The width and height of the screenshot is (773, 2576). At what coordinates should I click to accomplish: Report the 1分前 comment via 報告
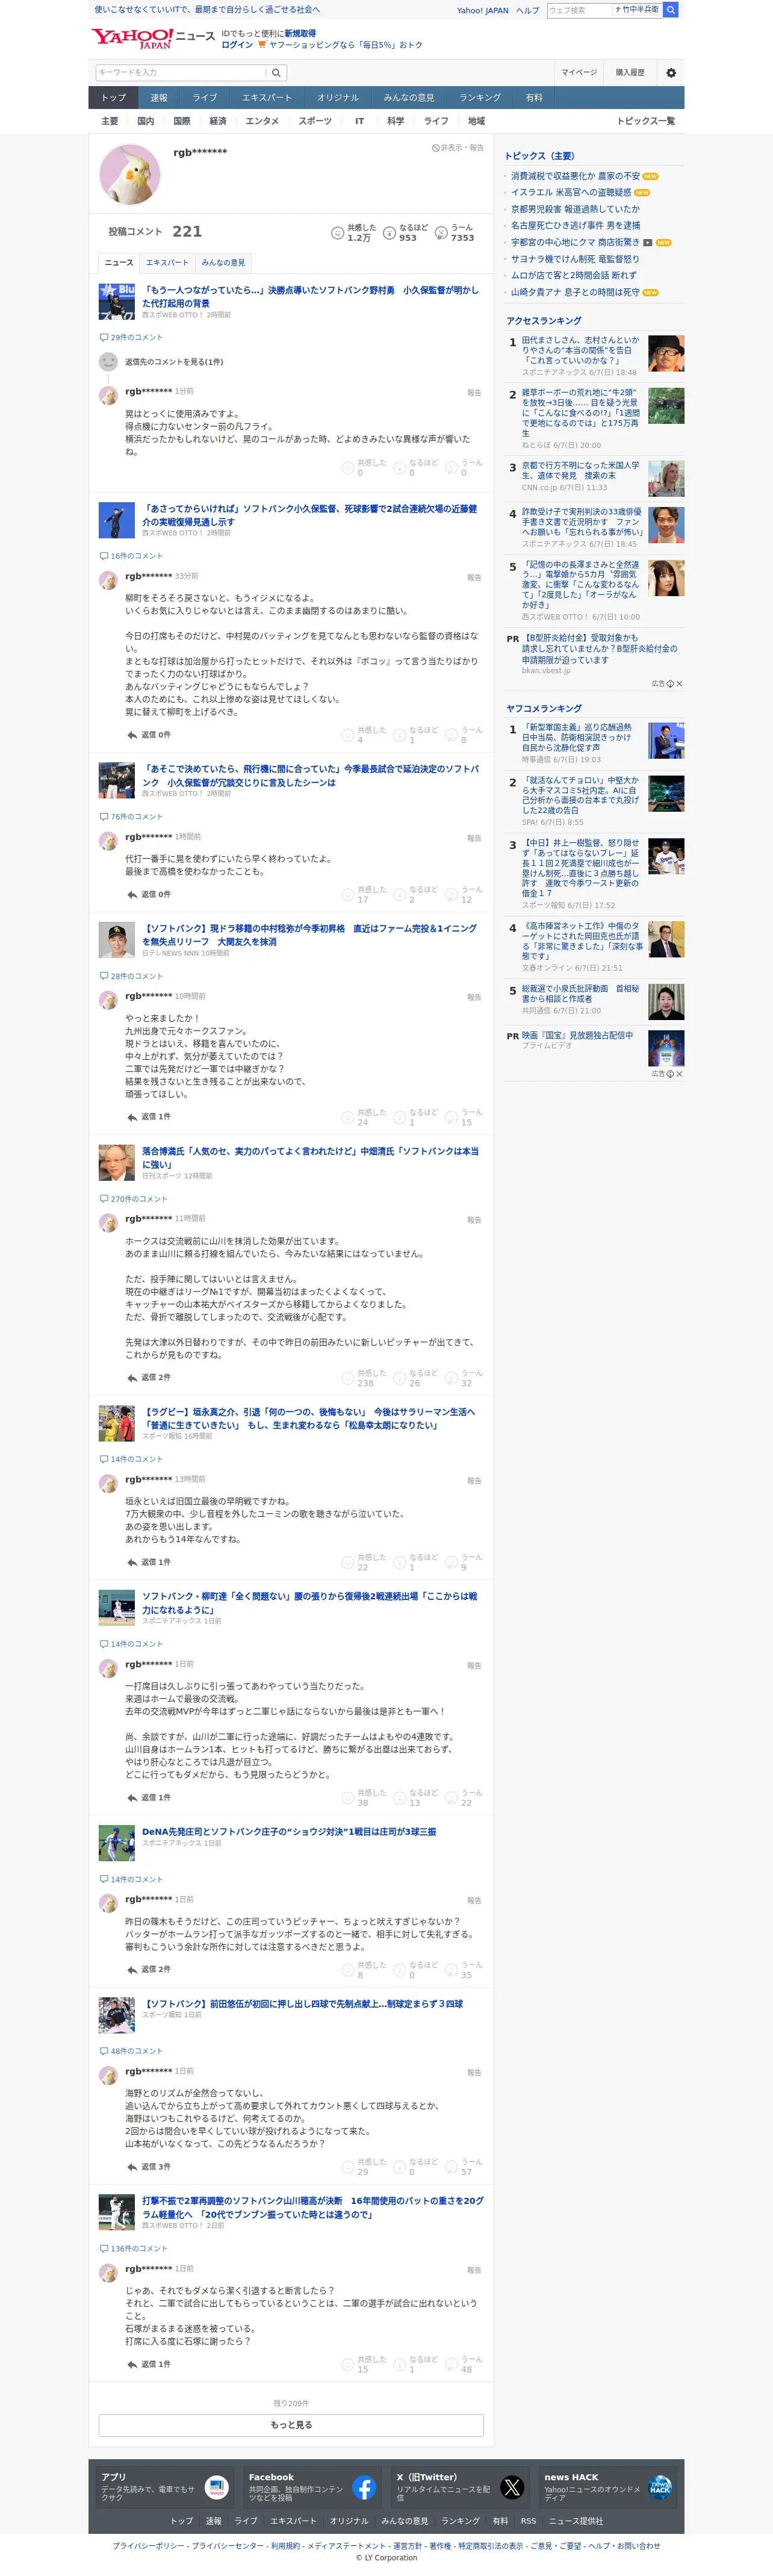474,392
